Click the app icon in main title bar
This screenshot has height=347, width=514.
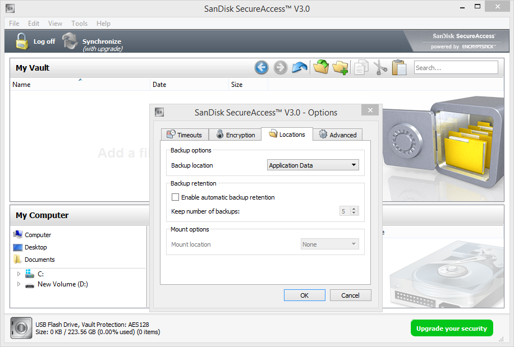click(10, 8)
